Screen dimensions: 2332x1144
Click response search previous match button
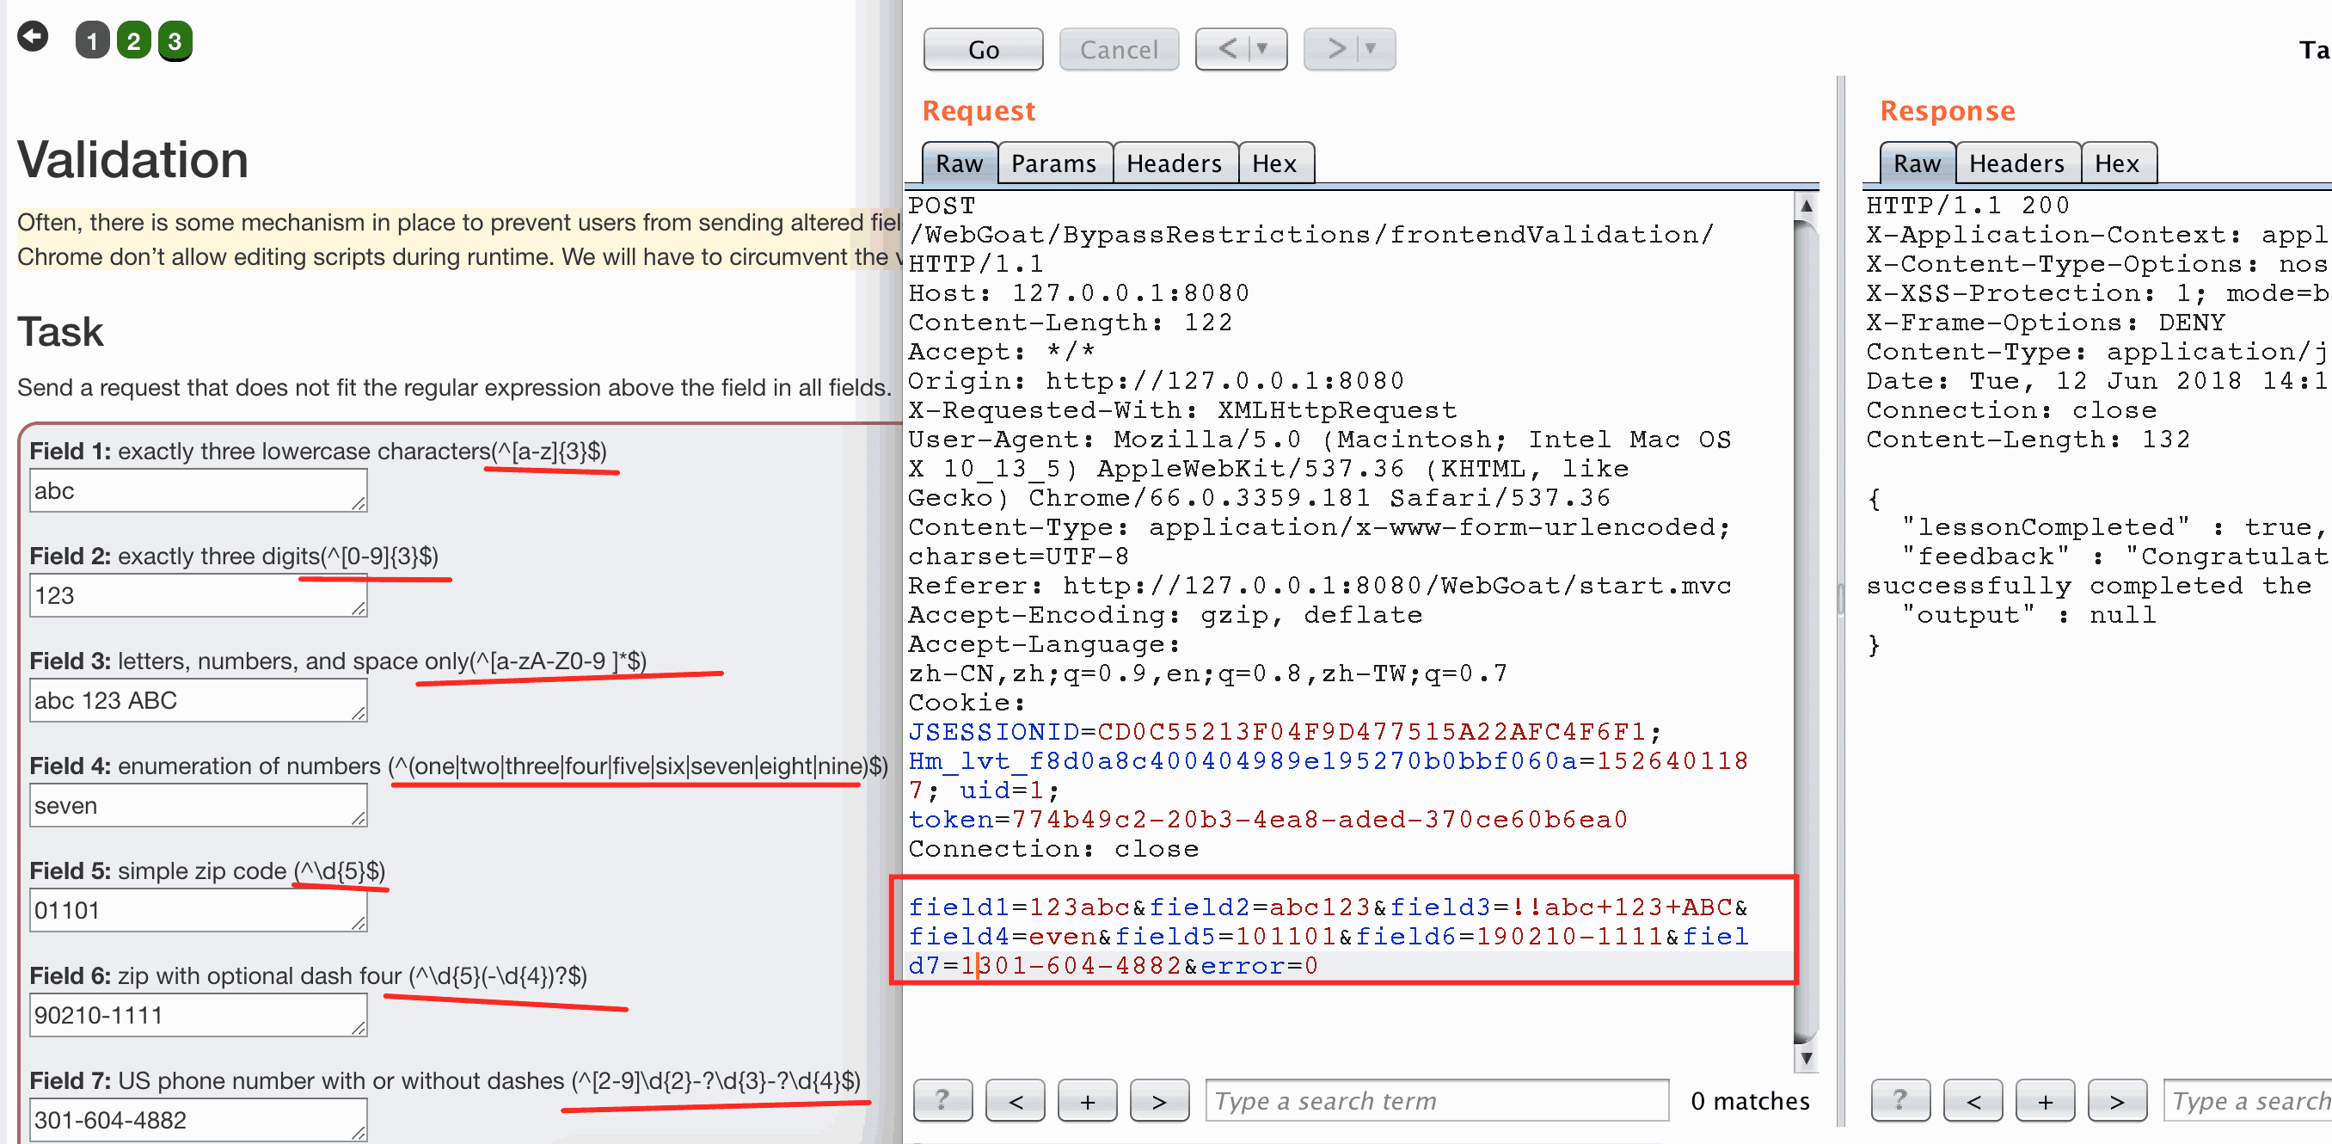(x=1973, y=1100)
